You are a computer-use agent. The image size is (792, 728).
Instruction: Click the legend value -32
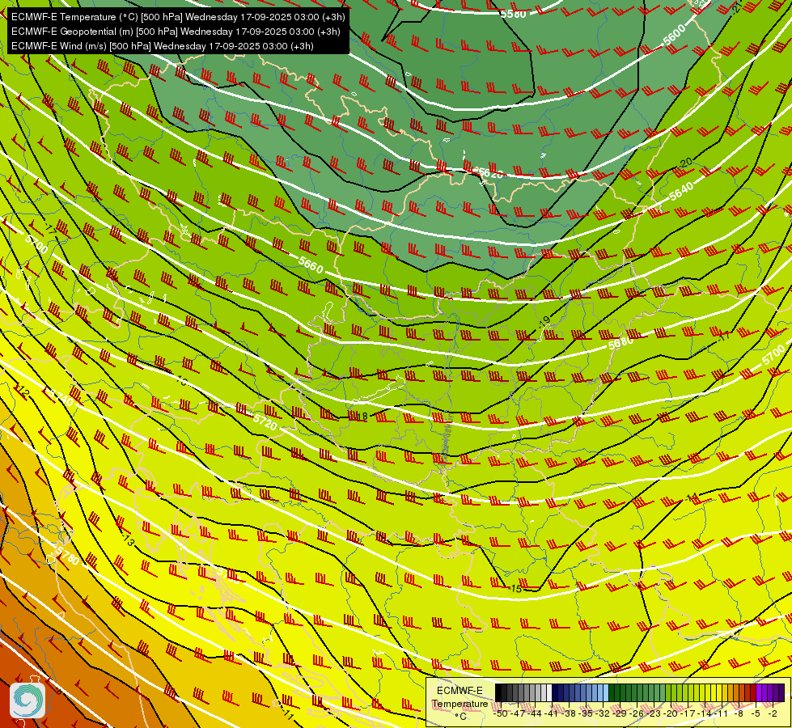pos(603,713)
